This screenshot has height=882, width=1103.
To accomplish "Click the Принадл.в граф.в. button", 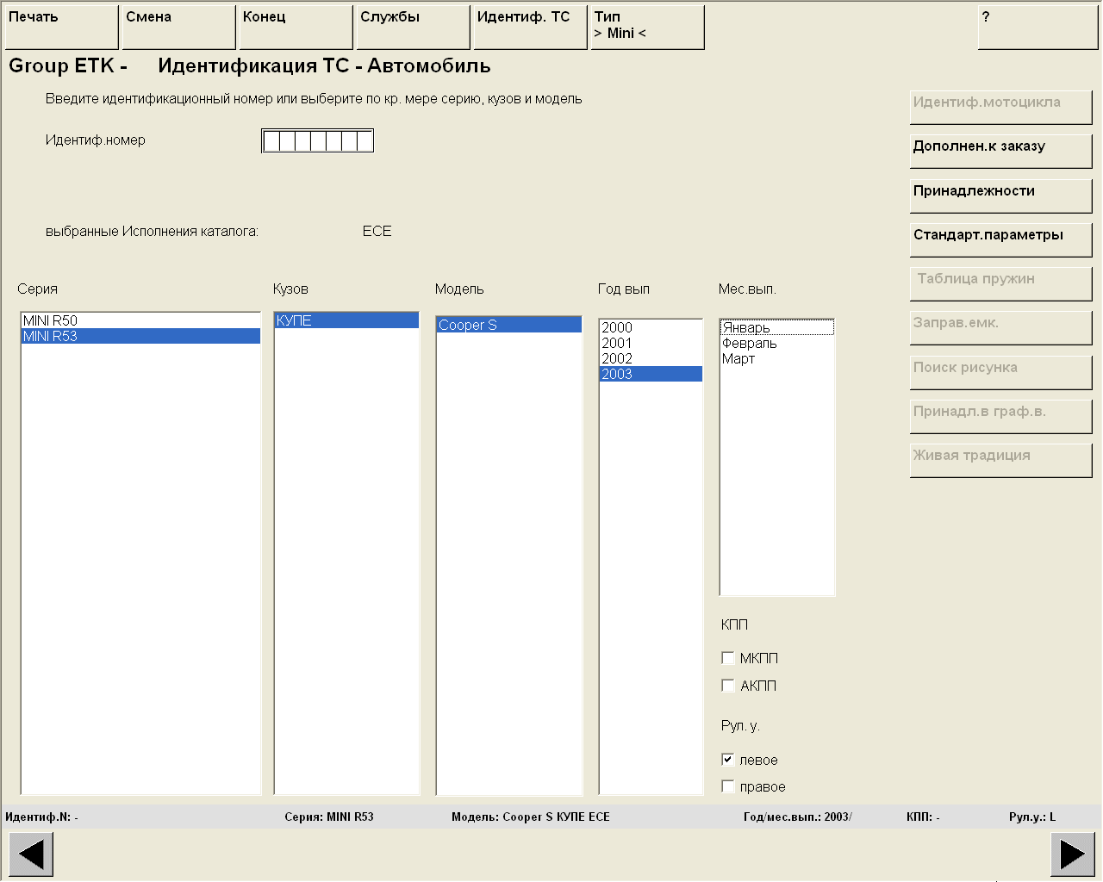I will [1001, 417].
